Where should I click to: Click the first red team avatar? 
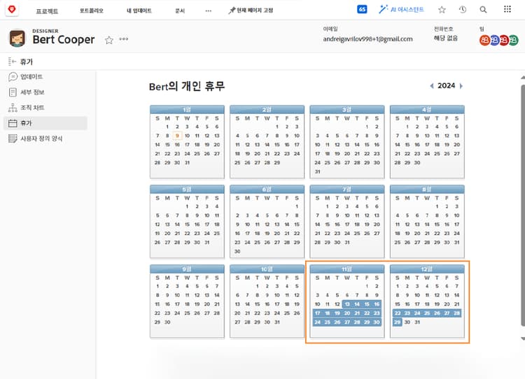484,40
